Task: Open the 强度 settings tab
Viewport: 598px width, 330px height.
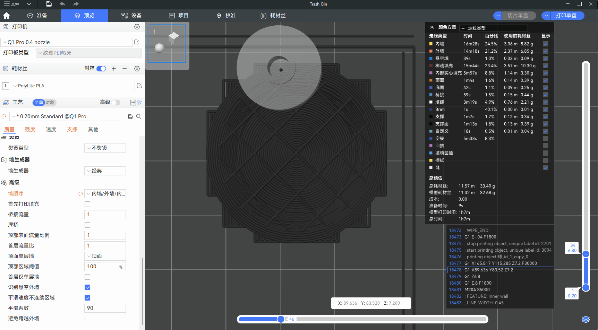Action: click(x=30, y=129)
